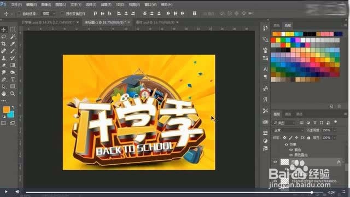The height and width of the screenshot is (197, 350).
Task: Change the screen mode
Action: click(x=13, y=123)
